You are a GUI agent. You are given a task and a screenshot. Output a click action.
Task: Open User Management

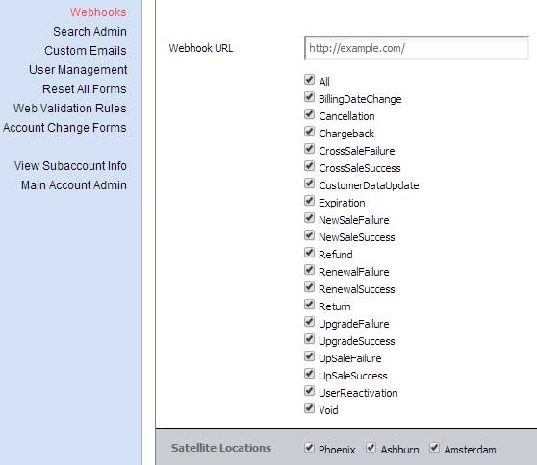point(78,70)
